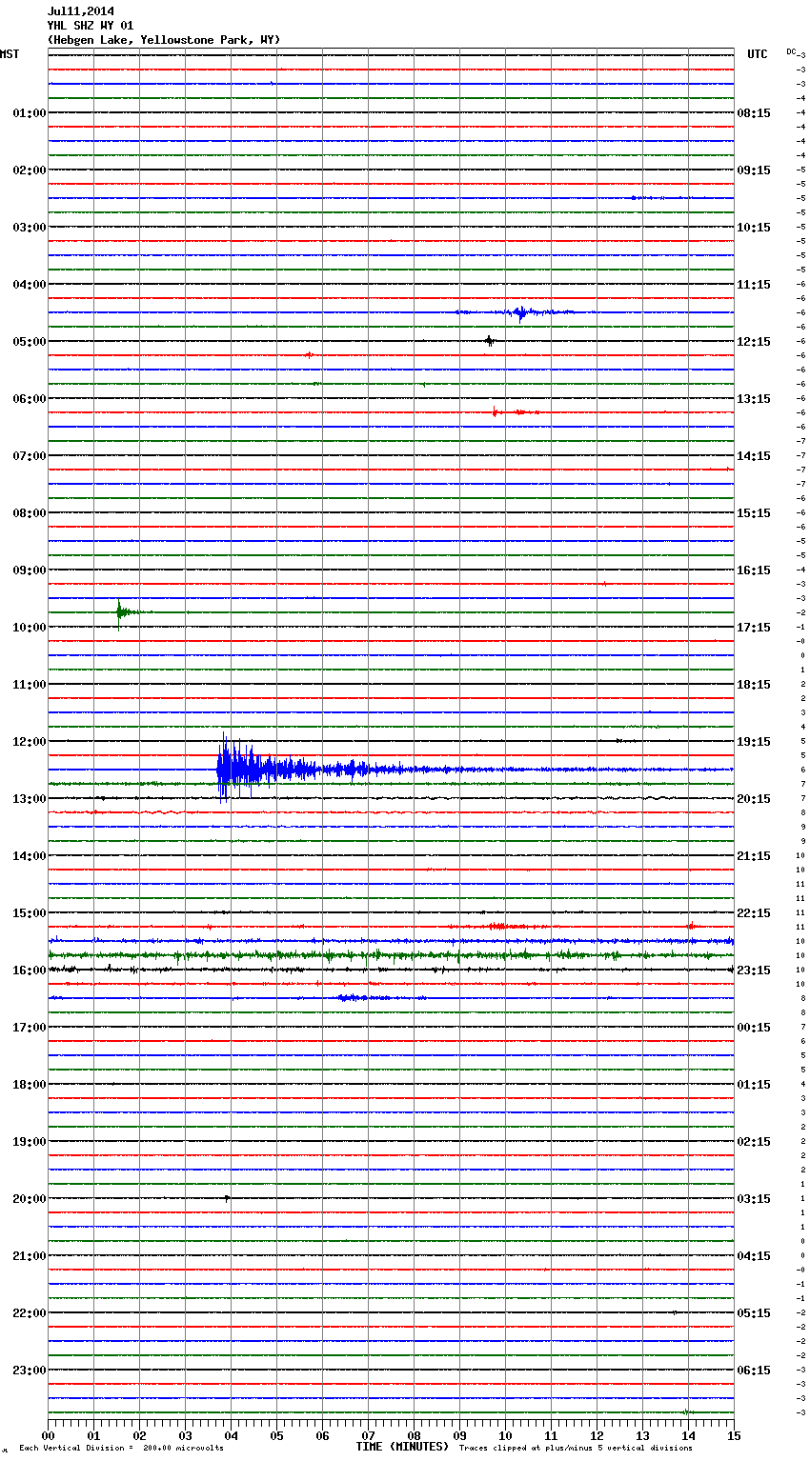Screen dimensions: 810x1461
Task: Click the '00' minute tick label
Action: point(48,1435)
